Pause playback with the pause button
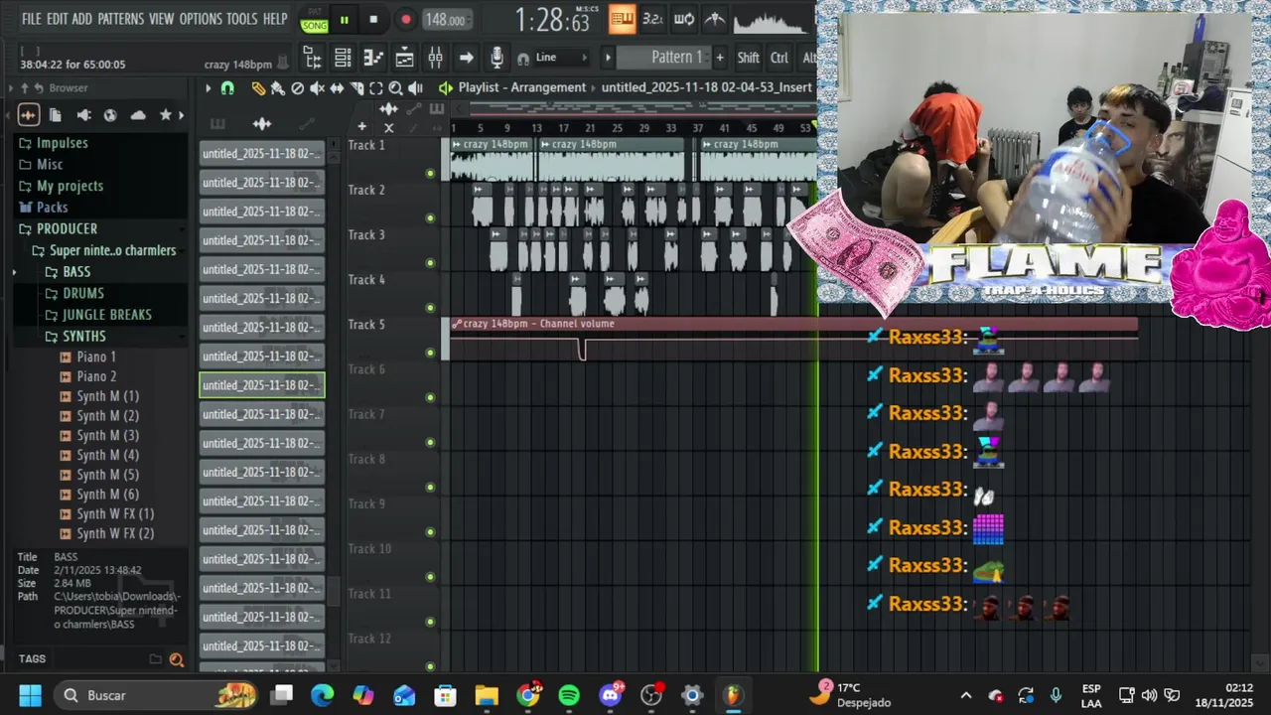Image resolution: width=1271 pixels, height=715 pixels. point(344,20)
